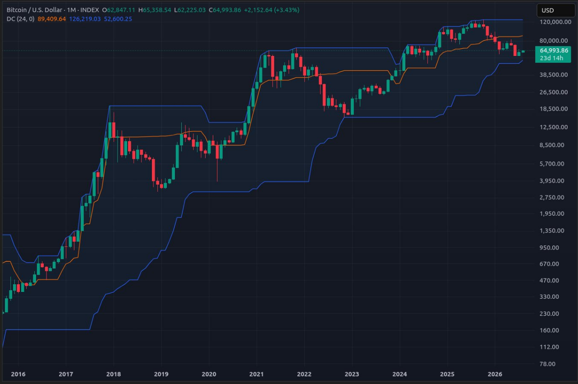
Task: Click the 120,000.00 price axis label
Action: [556, 22]
